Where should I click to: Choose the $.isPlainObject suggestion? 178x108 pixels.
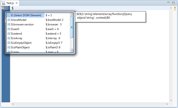tap(20, 47)
